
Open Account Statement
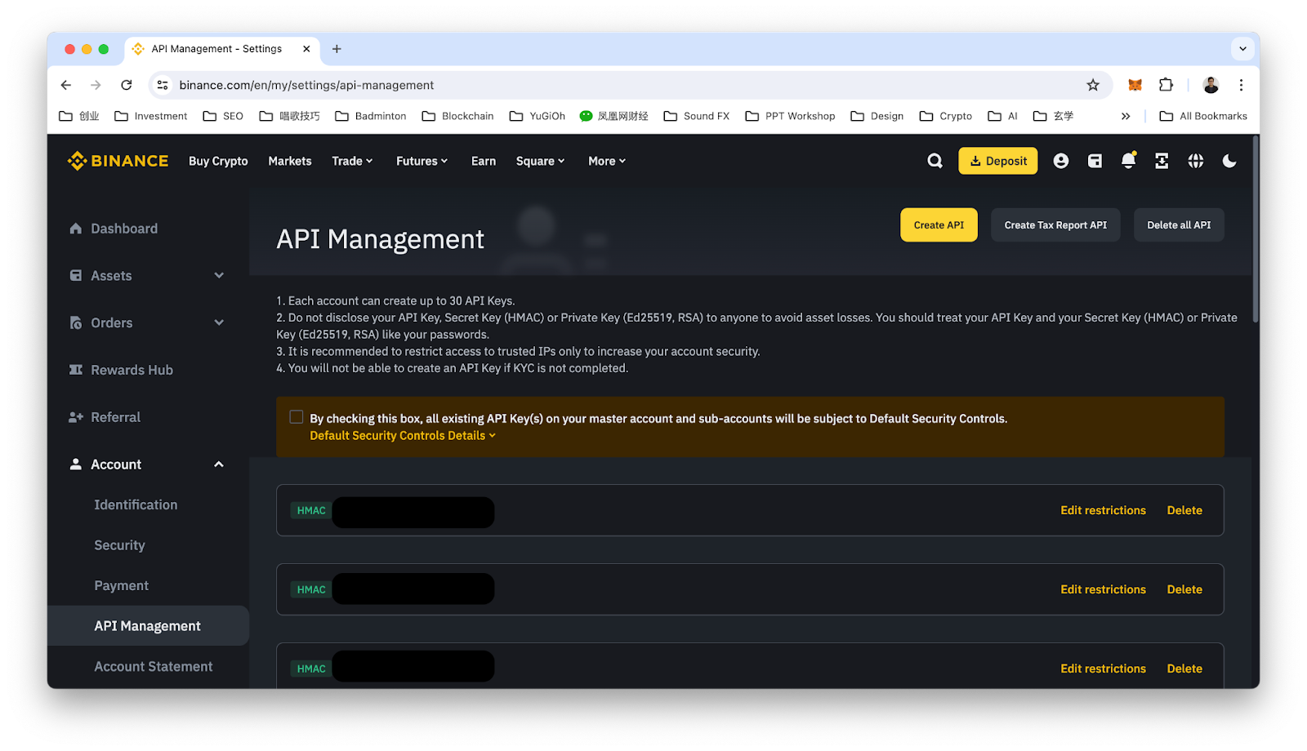[153, 666]
